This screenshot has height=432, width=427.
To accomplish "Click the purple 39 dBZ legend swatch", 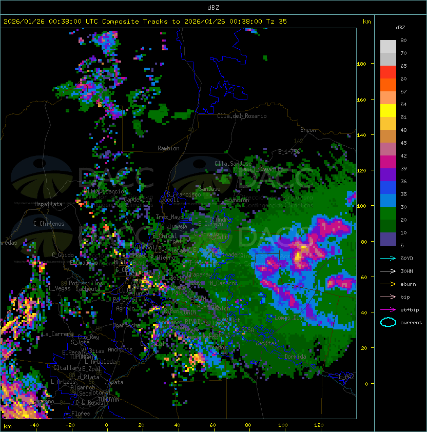I will pyautogui.click(x=388, y=174).
